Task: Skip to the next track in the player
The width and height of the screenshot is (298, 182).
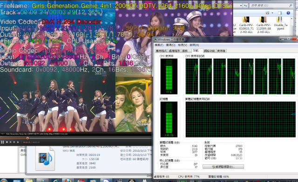Action: [x=14, y=142]
